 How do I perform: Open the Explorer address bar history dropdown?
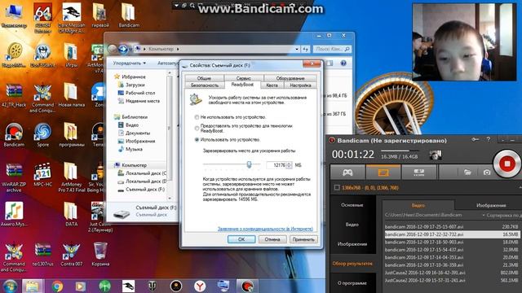[297, 49]
